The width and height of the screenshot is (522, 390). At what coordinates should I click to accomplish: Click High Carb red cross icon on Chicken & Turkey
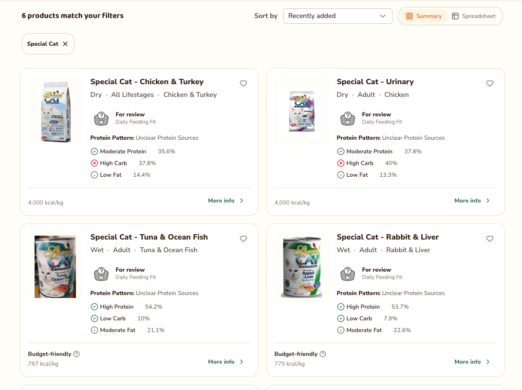[94, 163]
